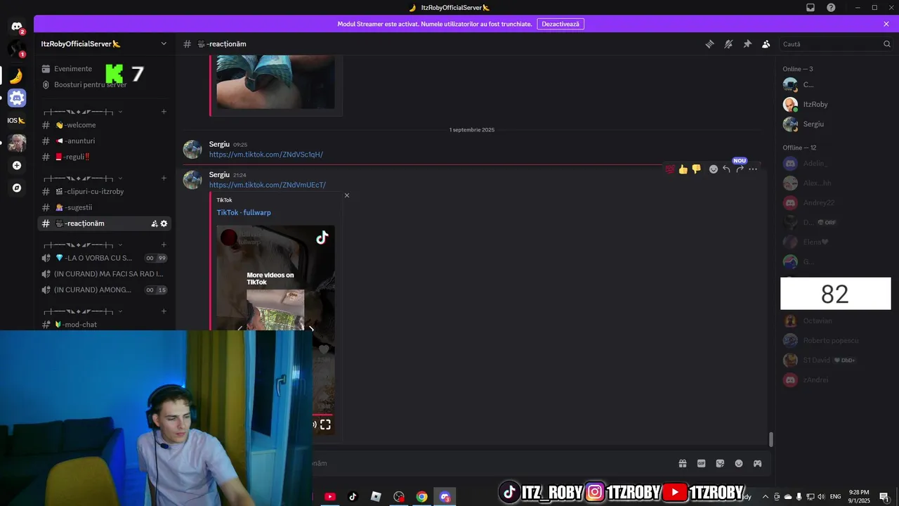Screen dimensions: 899x506
Task: Show pinned messages
Action: pyautogui.click(x=747, y=44)
